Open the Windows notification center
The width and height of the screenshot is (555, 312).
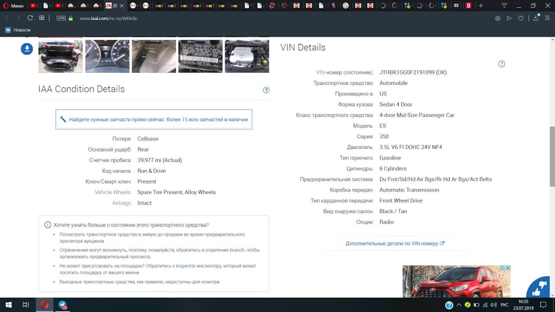pyautogui.click(x=543, y=305)
